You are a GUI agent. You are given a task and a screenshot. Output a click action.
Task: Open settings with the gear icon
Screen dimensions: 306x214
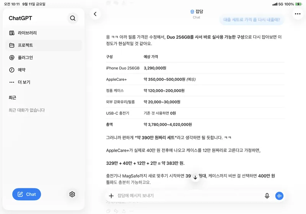pos(72,194)
